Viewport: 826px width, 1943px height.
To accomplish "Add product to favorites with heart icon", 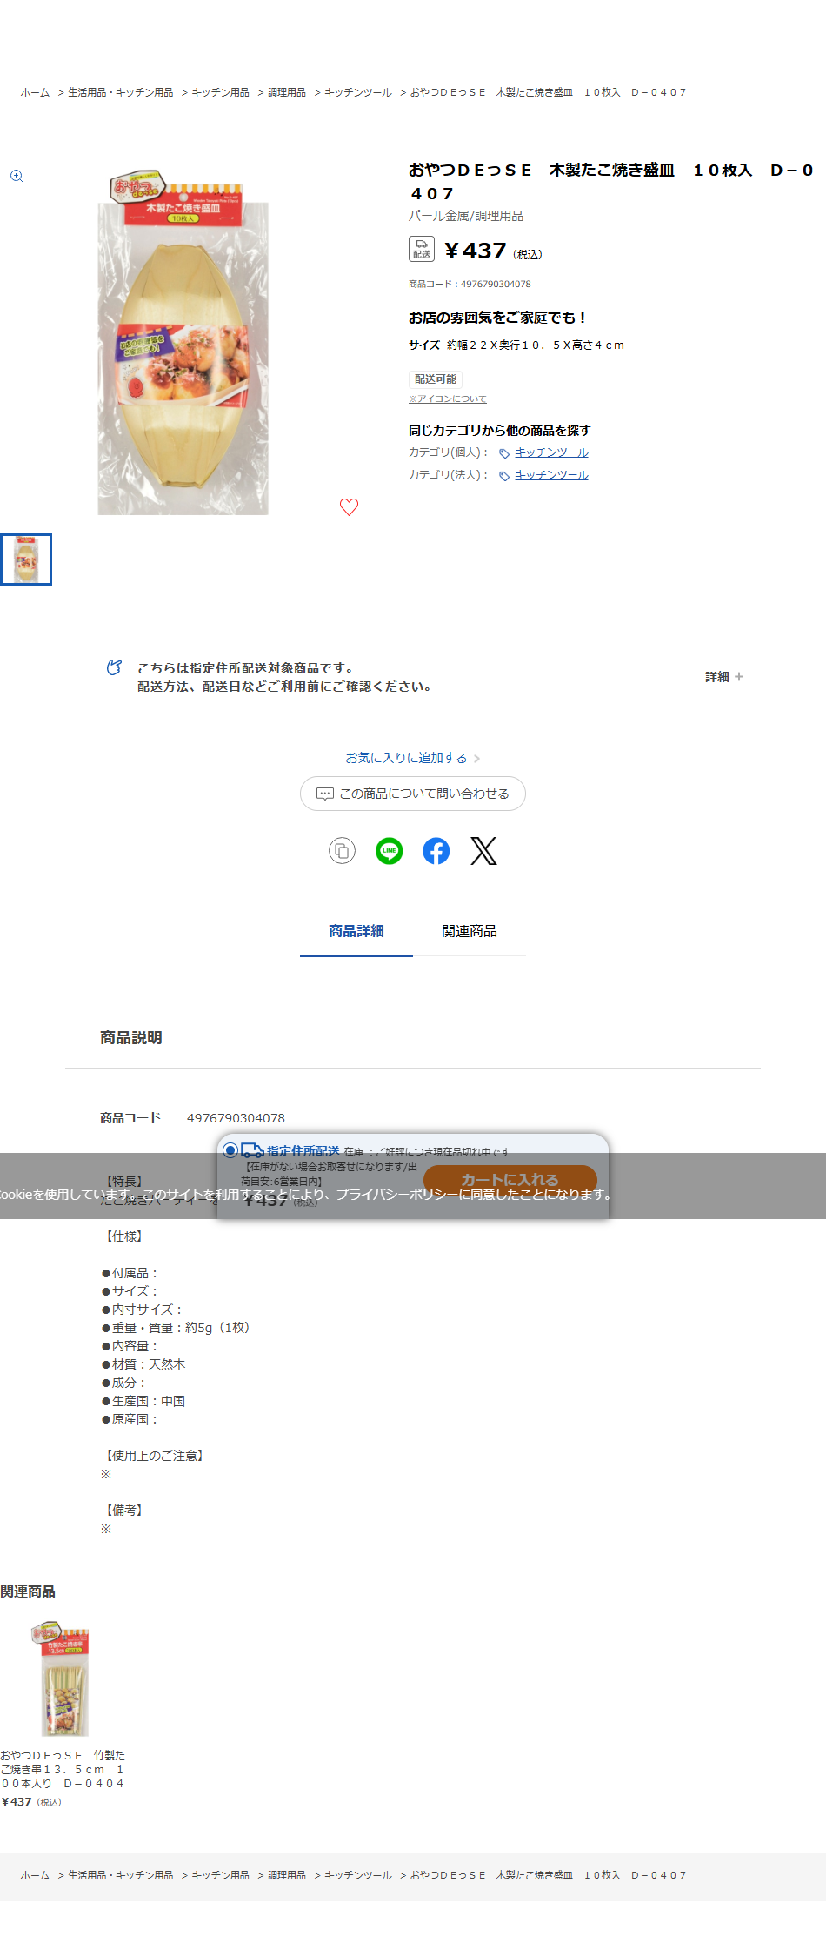I will point(349,506).
